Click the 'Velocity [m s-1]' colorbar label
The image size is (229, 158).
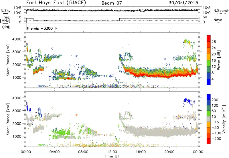224,119
